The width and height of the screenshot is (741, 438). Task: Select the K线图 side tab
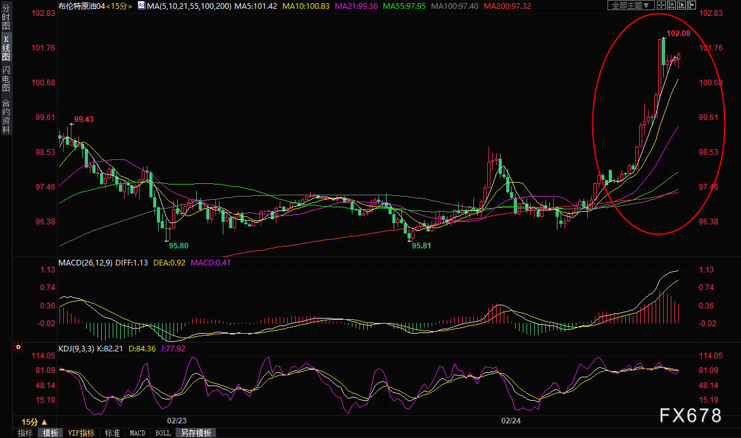point(6,47)
